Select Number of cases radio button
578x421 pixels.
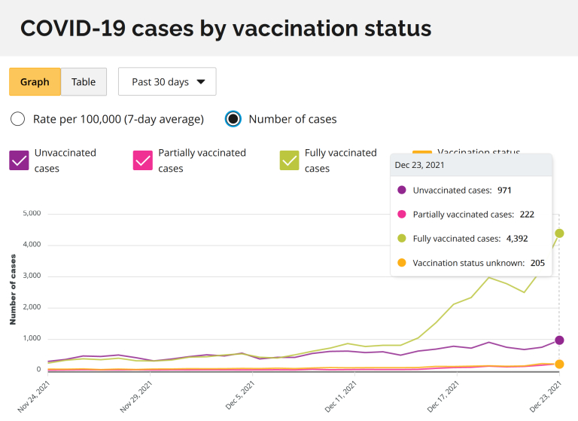coord(234,119)
